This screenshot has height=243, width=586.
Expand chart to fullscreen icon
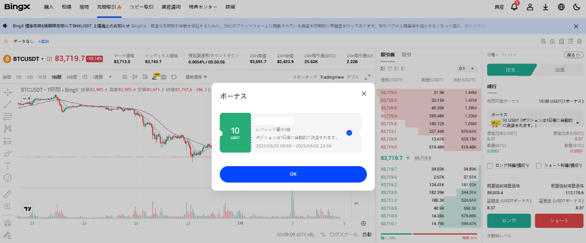(x=367, y=77)
